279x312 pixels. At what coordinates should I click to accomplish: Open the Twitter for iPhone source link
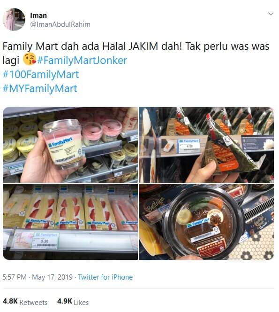coord(105,277)
